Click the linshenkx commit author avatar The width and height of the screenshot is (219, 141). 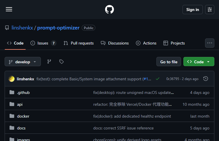[x=12, y=79]
